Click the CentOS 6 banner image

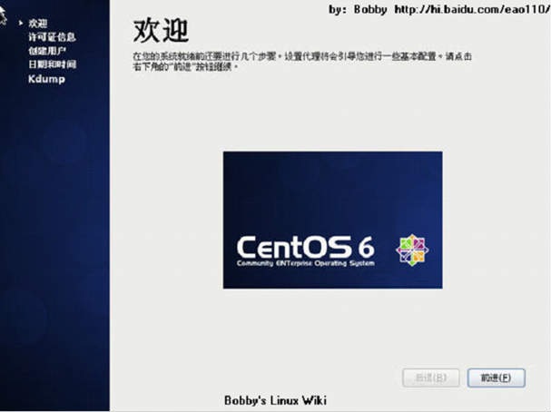[x=332, y=221]
